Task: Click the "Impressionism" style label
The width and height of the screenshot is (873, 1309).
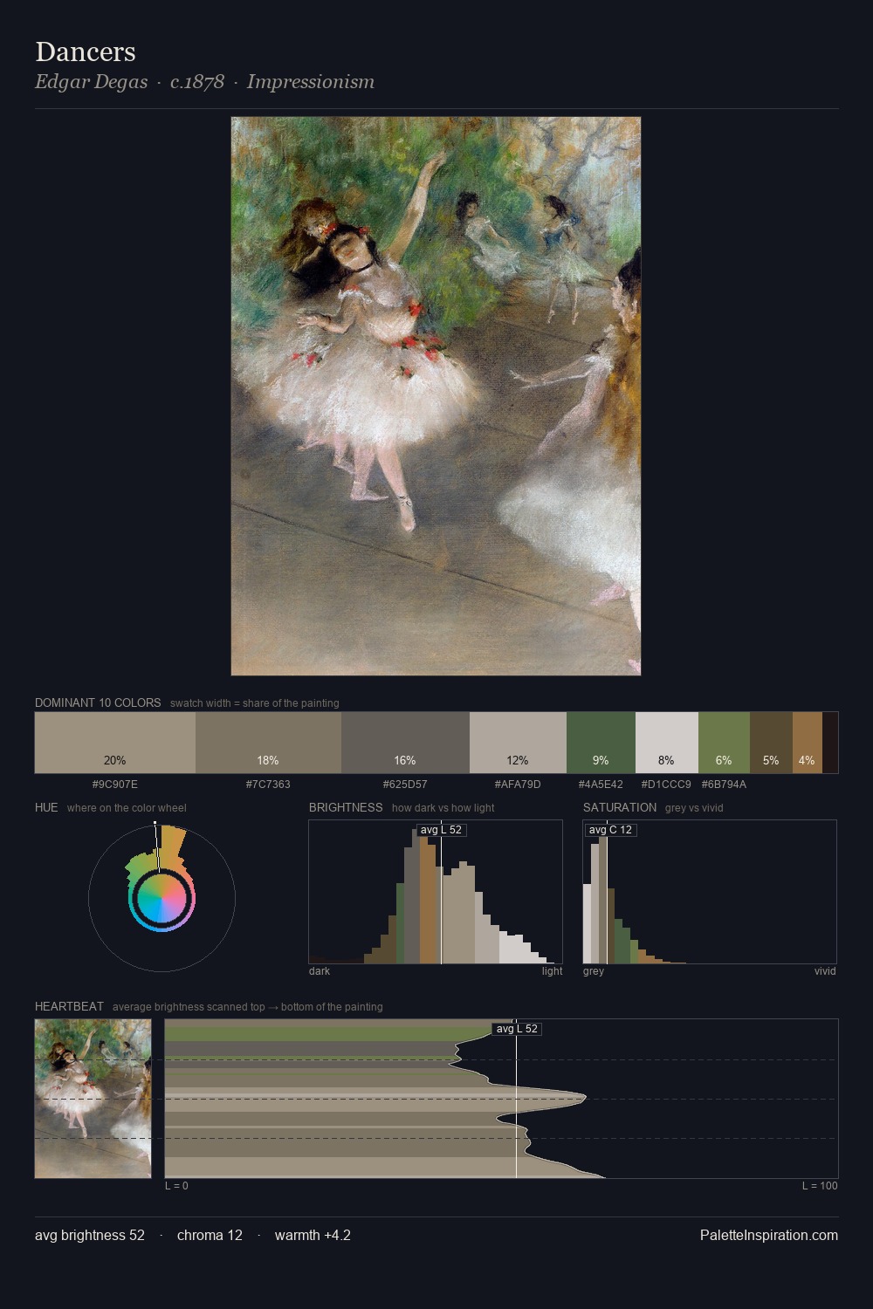Action: pyautogui.click(x=311, y=82)
